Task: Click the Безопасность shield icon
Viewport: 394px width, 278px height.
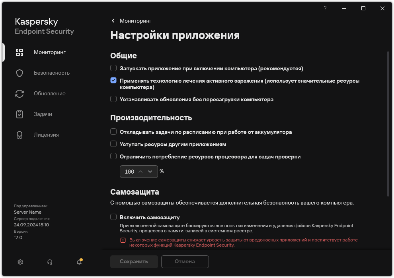Action: pyautogui.click(x=20, y=73)
